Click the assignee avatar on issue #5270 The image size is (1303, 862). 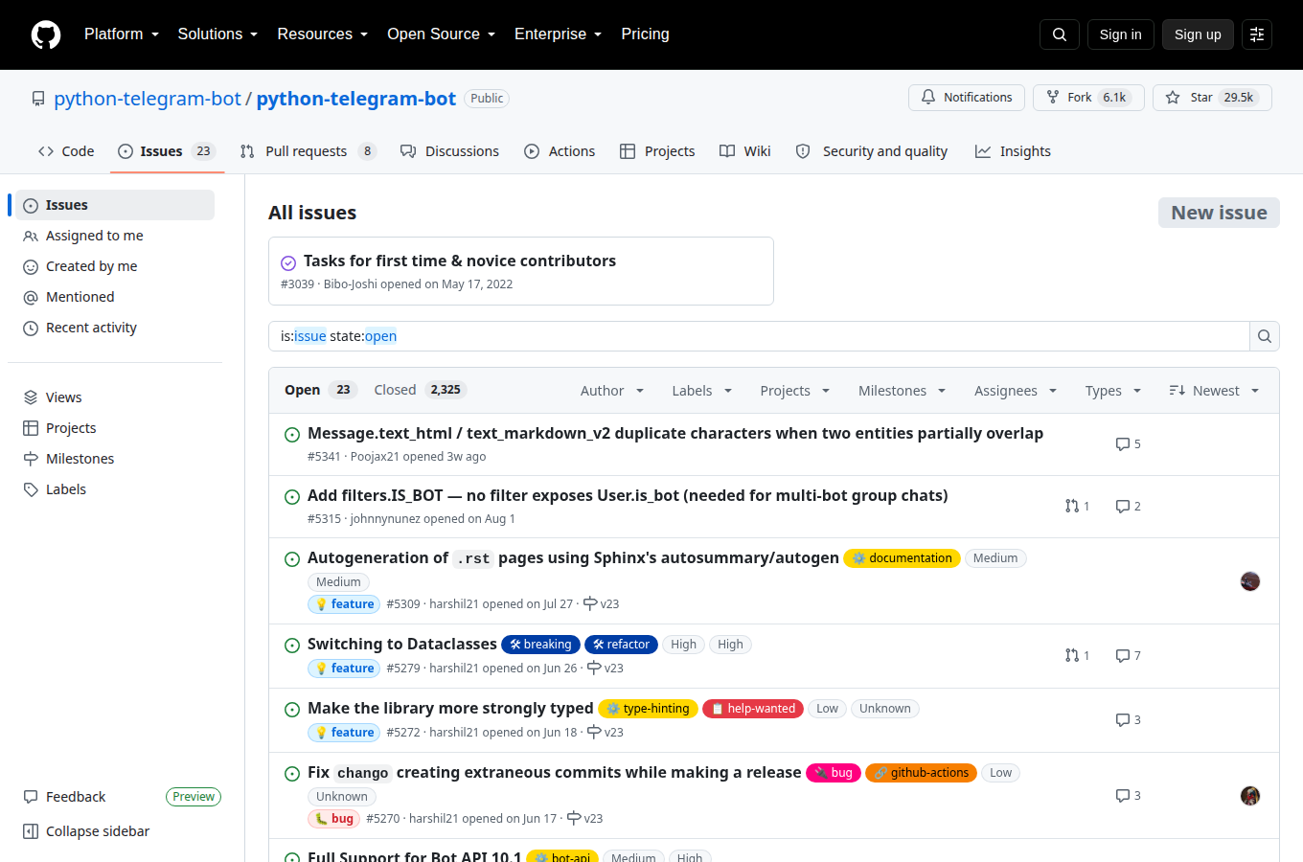[1250, 796]
